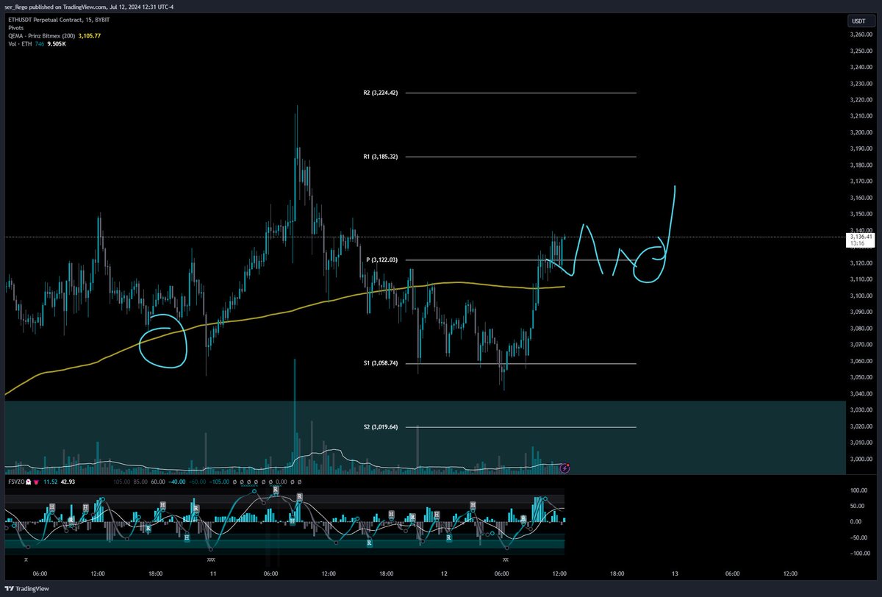Click the 100.00 label on the oscillator scale
The width and height of the screenshot is (882, 597).
coord(860,490)
